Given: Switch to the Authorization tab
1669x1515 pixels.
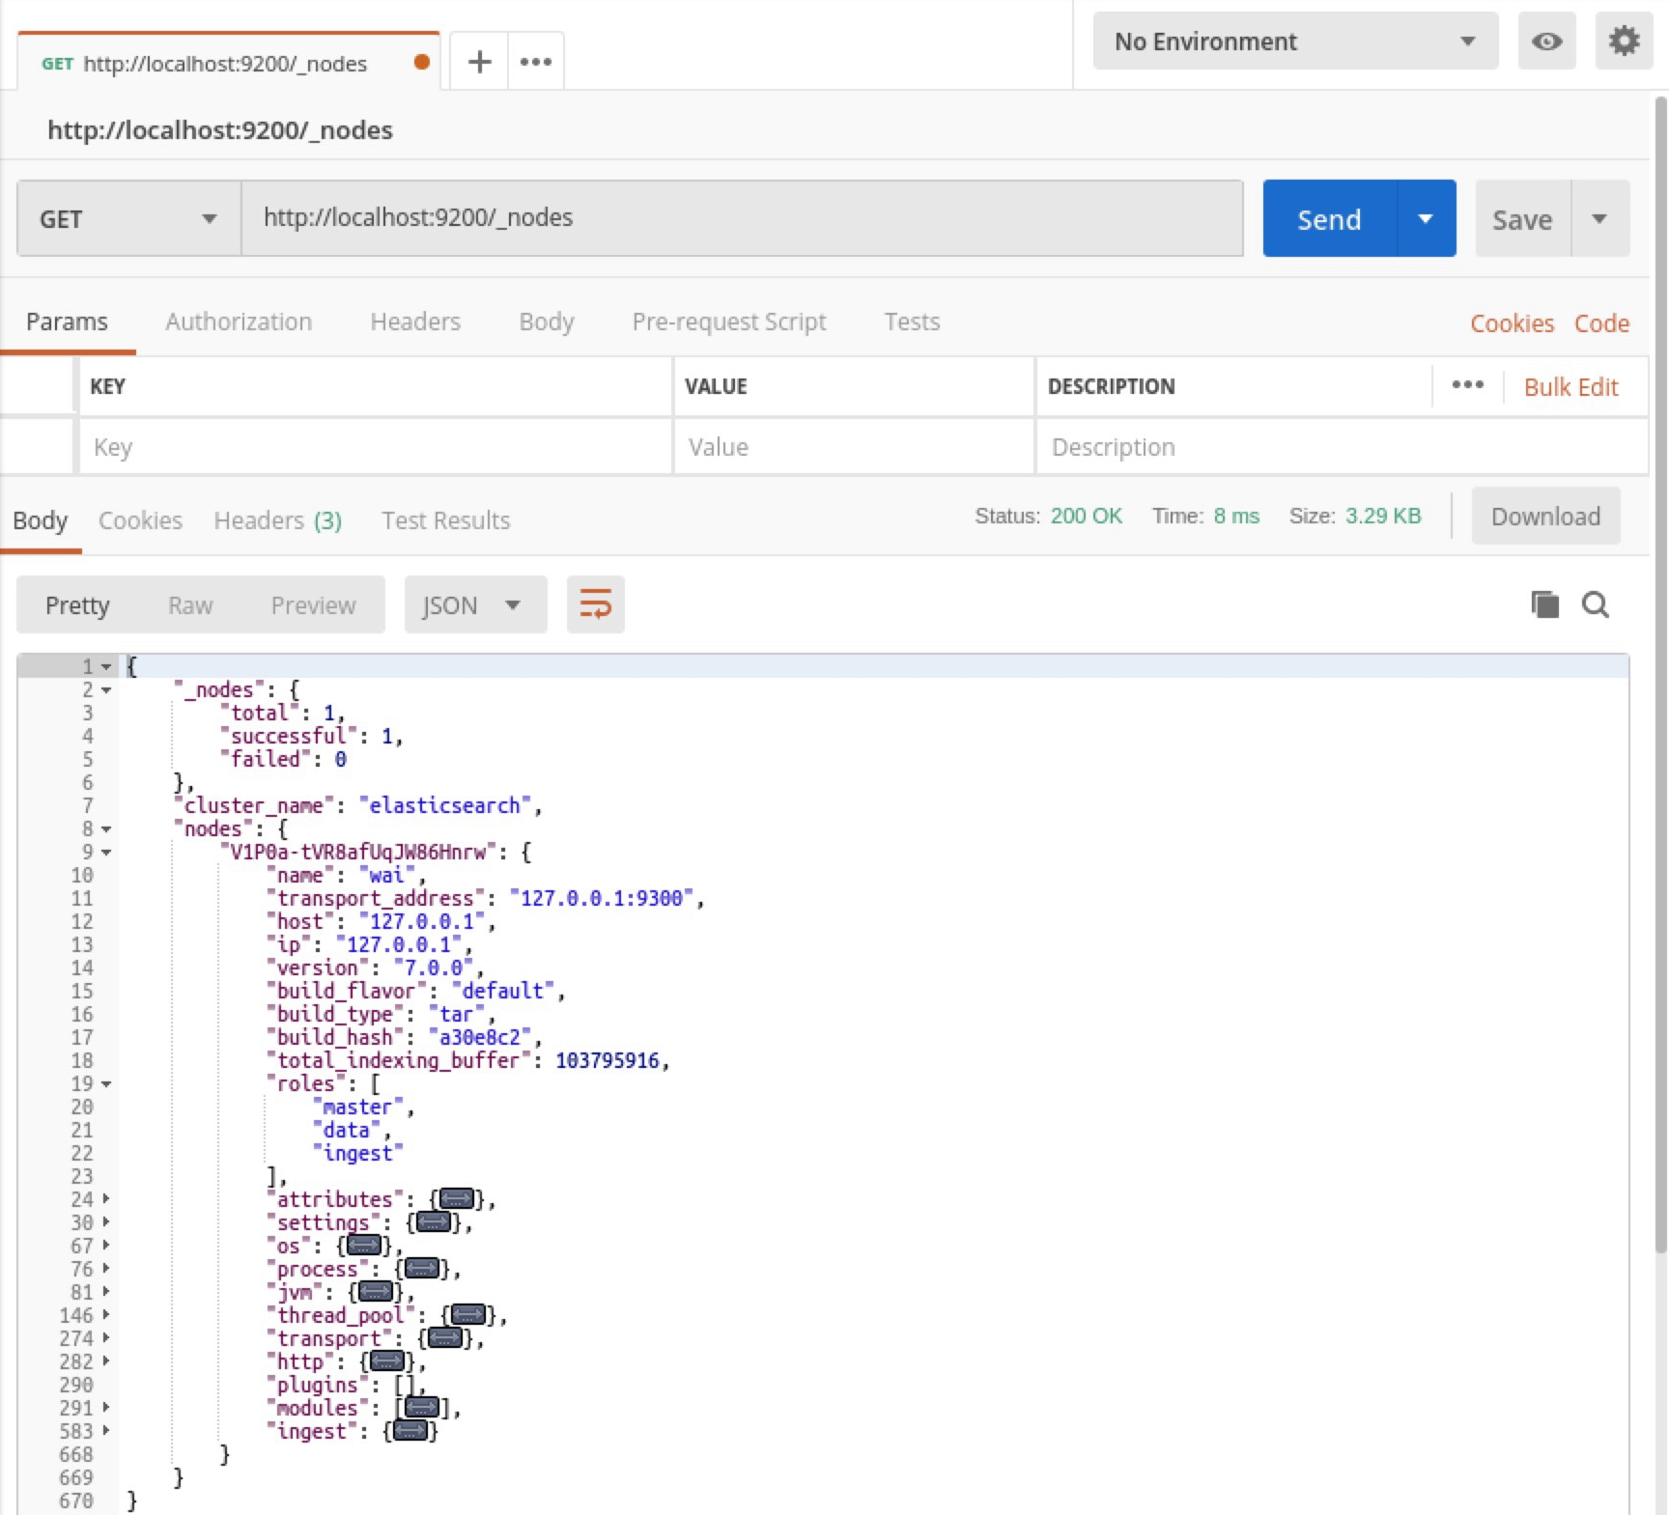Looking at the screenshot, I should (x=239, y=322).
